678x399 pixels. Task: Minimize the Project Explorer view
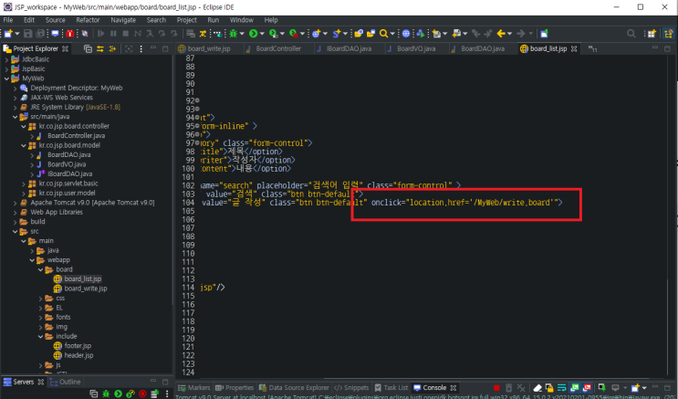153,48
